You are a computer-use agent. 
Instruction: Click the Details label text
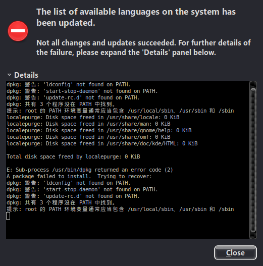tap(26, 75)
